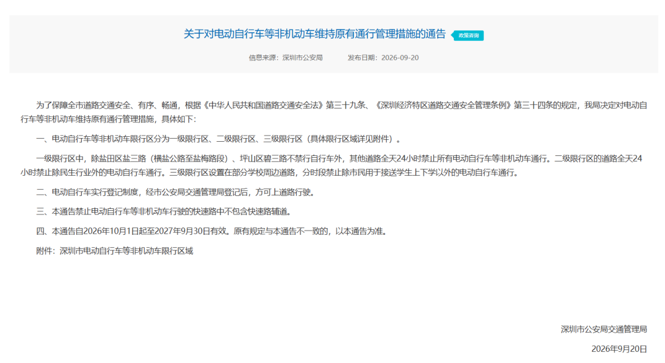665x363 pixels.
Task: Select the source text 信息来源：深圳市公安局
Action: 286,58
